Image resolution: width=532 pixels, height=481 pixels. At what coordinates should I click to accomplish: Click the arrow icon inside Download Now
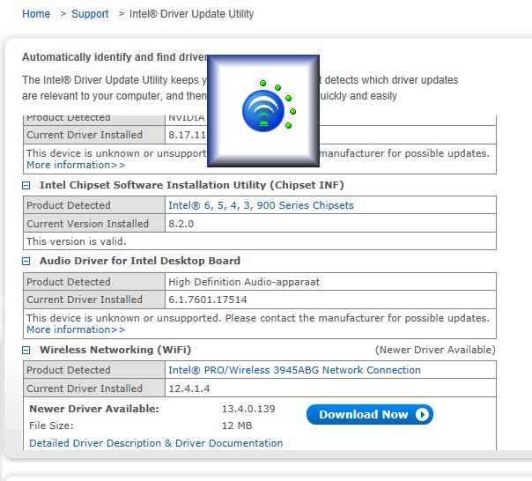coord(421,414)
